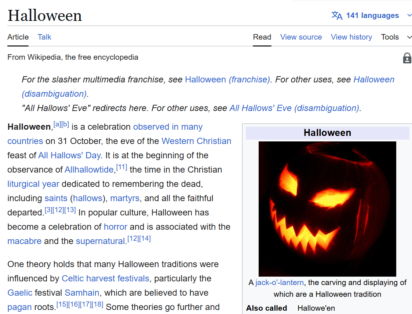This screenshot has width=412, height=314.
Task: Open the Celtic harvest festivals link
Action: 105,278
